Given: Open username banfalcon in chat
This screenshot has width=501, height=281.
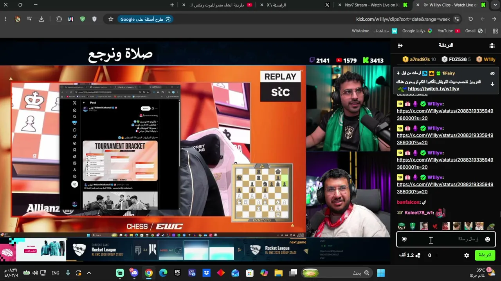Looking at the screenshot, I should coord(408,202).
